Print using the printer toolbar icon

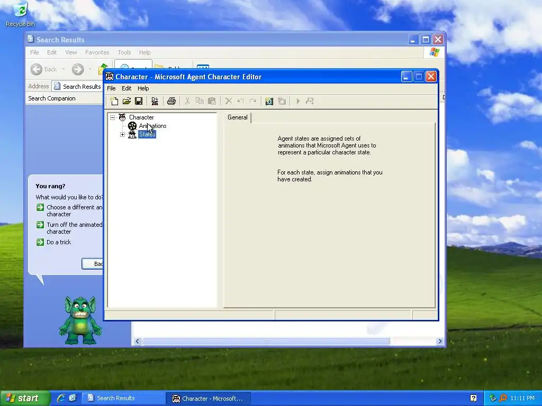(x=171, y=101)
